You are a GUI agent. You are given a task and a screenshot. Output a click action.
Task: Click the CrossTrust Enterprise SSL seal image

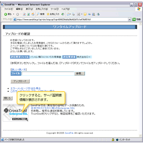16,113
